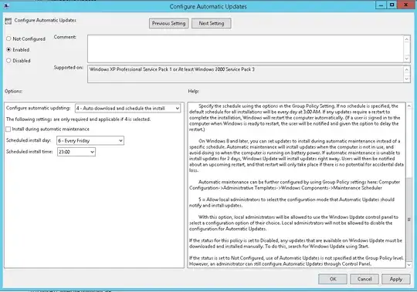Click the window title 'Configure Automatic Updates'

pyautogui.click(x=208, y=6)
